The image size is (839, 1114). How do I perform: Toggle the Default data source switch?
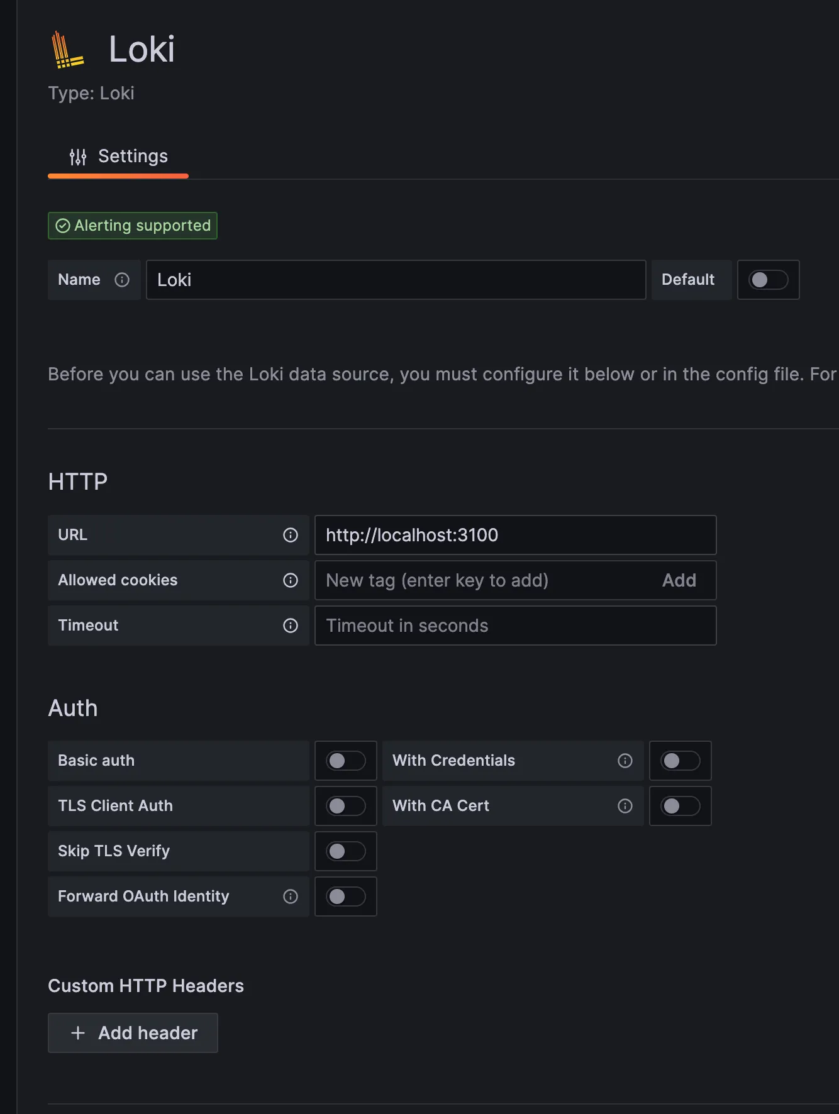point(768,280)
